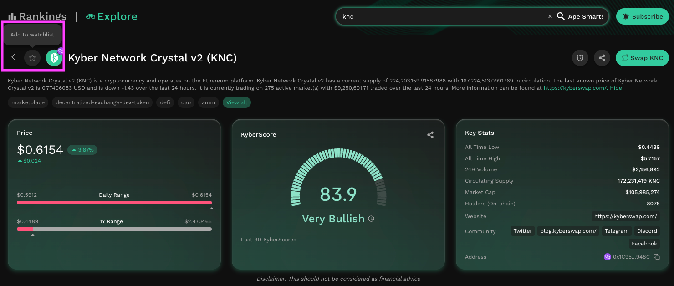The width and height of the screenshot is (674, 286).
Task: Focus the search input containing knc
Action: (x=442, y=16)
